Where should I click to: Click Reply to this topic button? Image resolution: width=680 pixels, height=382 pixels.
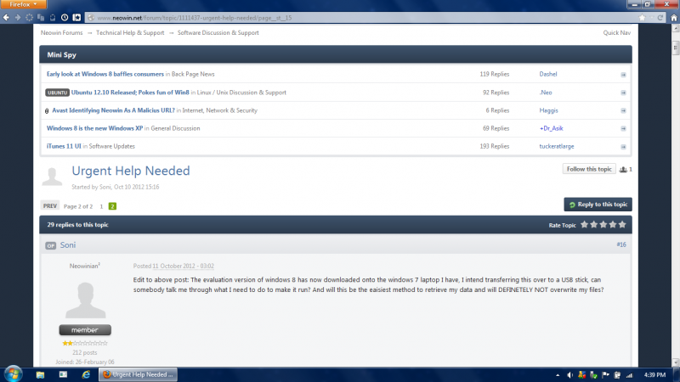[598, 205]
